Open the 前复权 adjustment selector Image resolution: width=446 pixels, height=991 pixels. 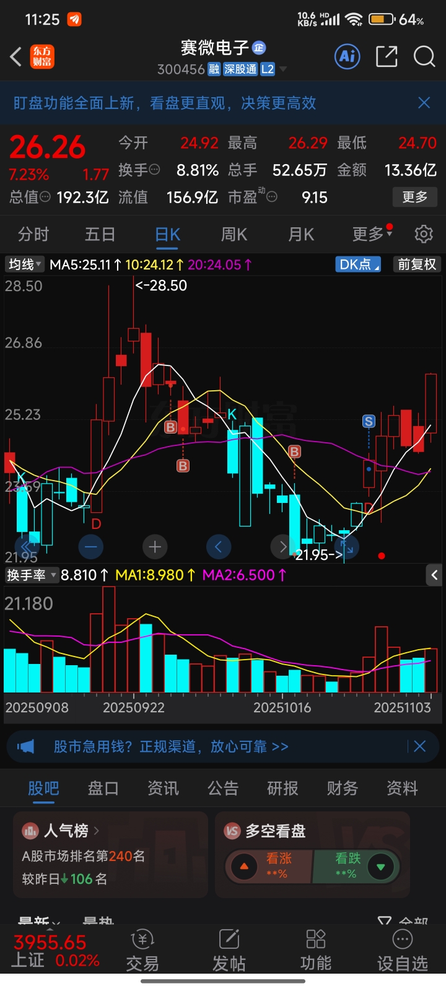tap(417, 264)
